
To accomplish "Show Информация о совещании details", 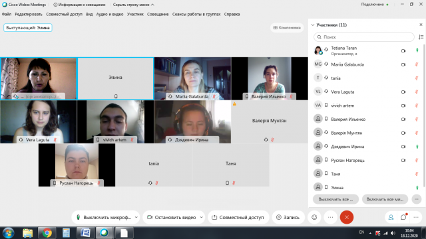I will pyautogui.click(x=79, y=5).
